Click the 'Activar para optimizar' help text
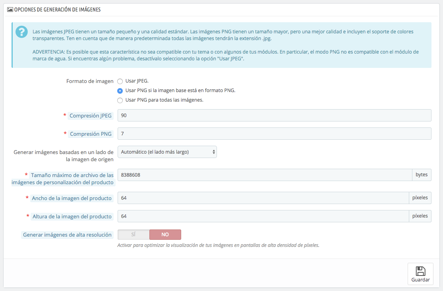 (218, 245)
